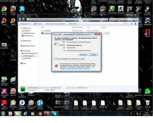Click taskbar clock showing 15:32
The width and height of the screenshot is (153, 123).
click(x=146, y=114)
